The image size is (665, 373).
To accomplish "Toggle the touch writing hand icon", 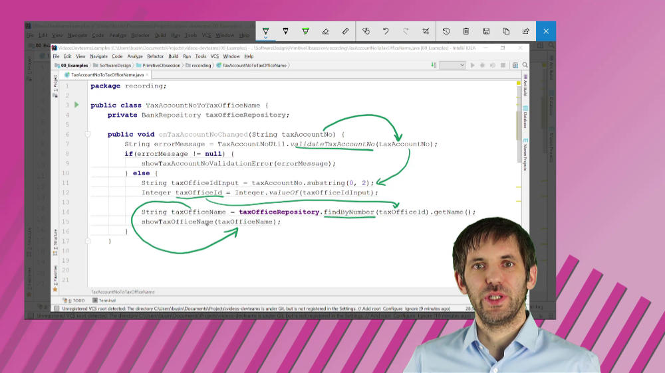I will (x=366, y=31).
